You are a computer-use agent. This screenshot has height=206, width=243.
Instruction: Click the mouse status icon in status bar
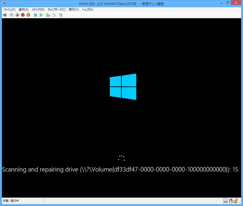point(231,201)
